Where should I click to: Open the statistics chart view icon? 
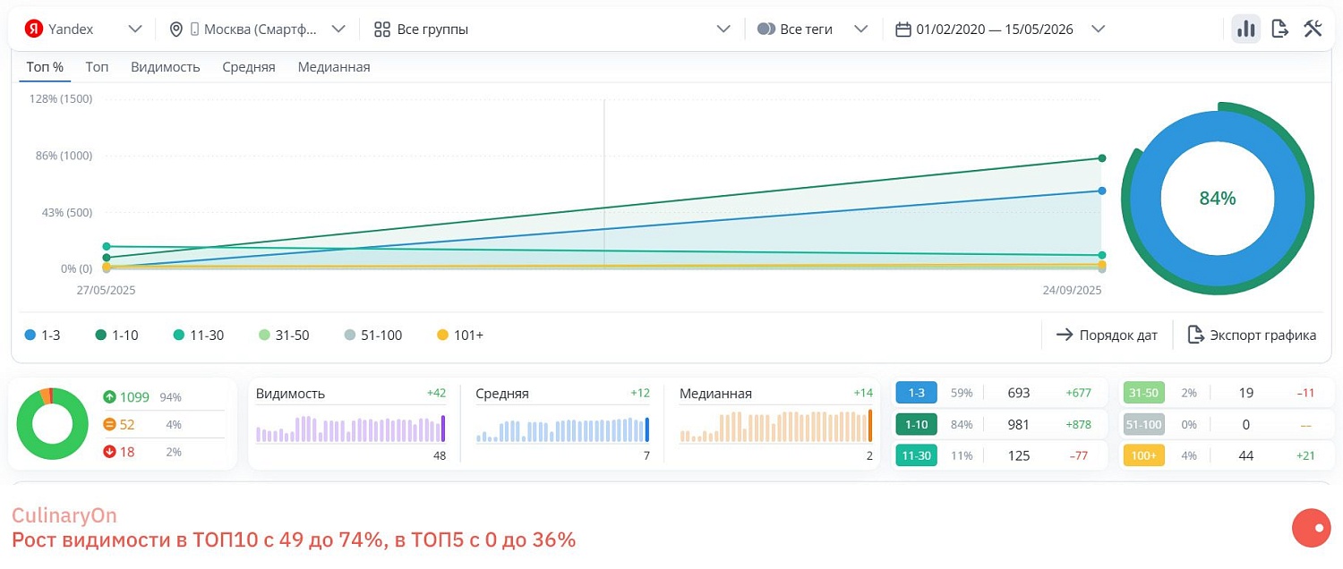1245,28
